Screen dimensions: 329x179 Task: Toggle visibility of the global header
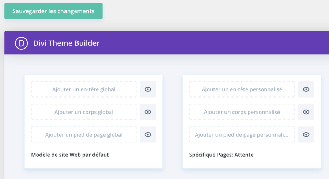point(148,89)
